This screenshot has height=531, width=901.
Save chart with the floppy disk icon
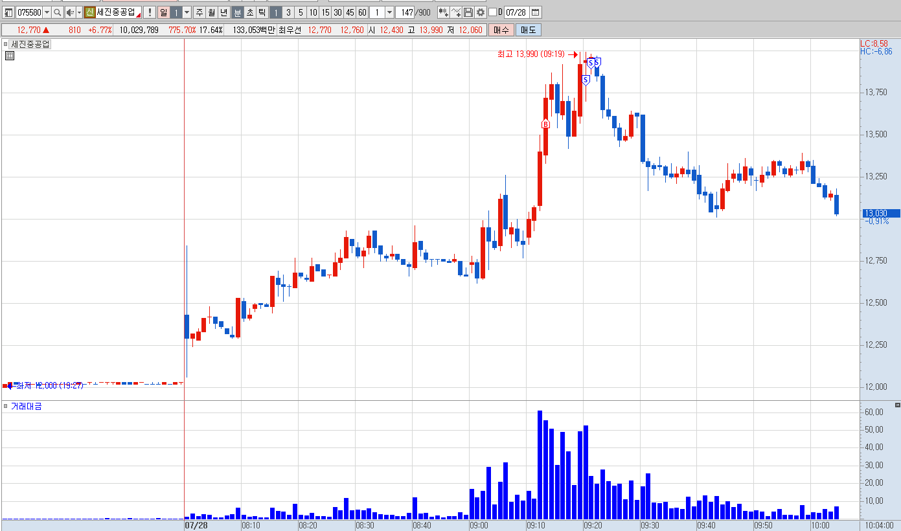point(468,12)
